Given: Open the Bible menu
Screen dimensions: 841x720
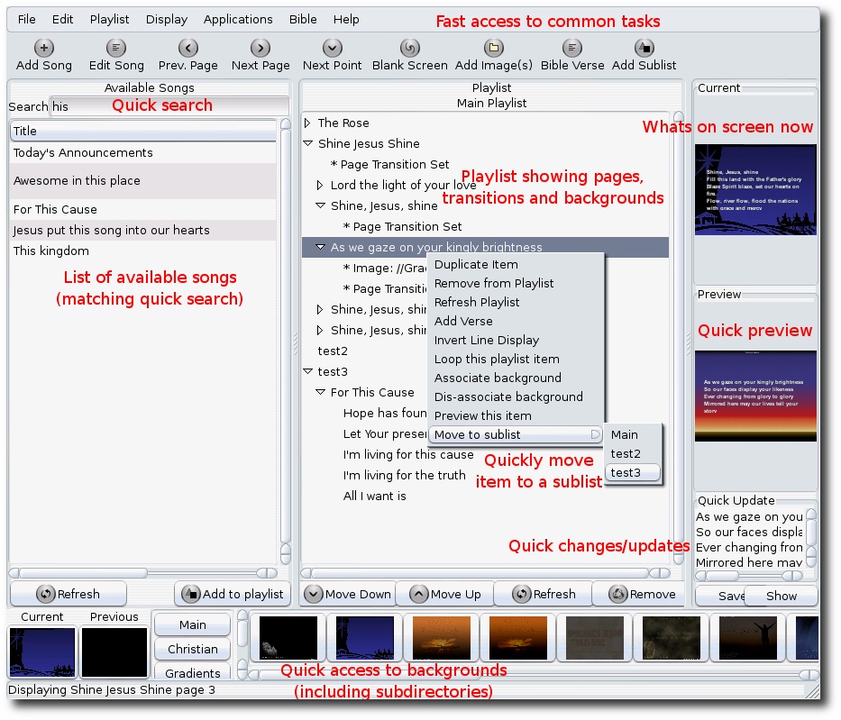Looking at the screenshot, I should pyautogui.click(x=303, y=19).
